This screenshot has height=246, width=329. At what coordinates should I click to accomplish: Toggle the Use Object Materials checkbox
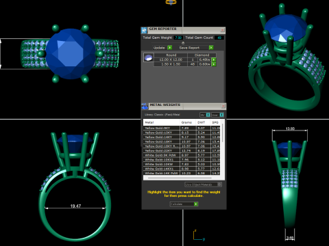[219, 184]
